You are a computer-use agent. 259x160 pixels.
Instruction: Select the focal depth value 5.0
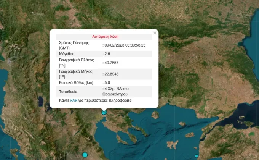click(x=106, y=82)
